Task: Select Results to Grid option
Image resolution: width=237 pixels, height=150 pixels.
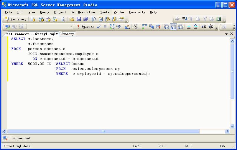Action: point(173,27)
